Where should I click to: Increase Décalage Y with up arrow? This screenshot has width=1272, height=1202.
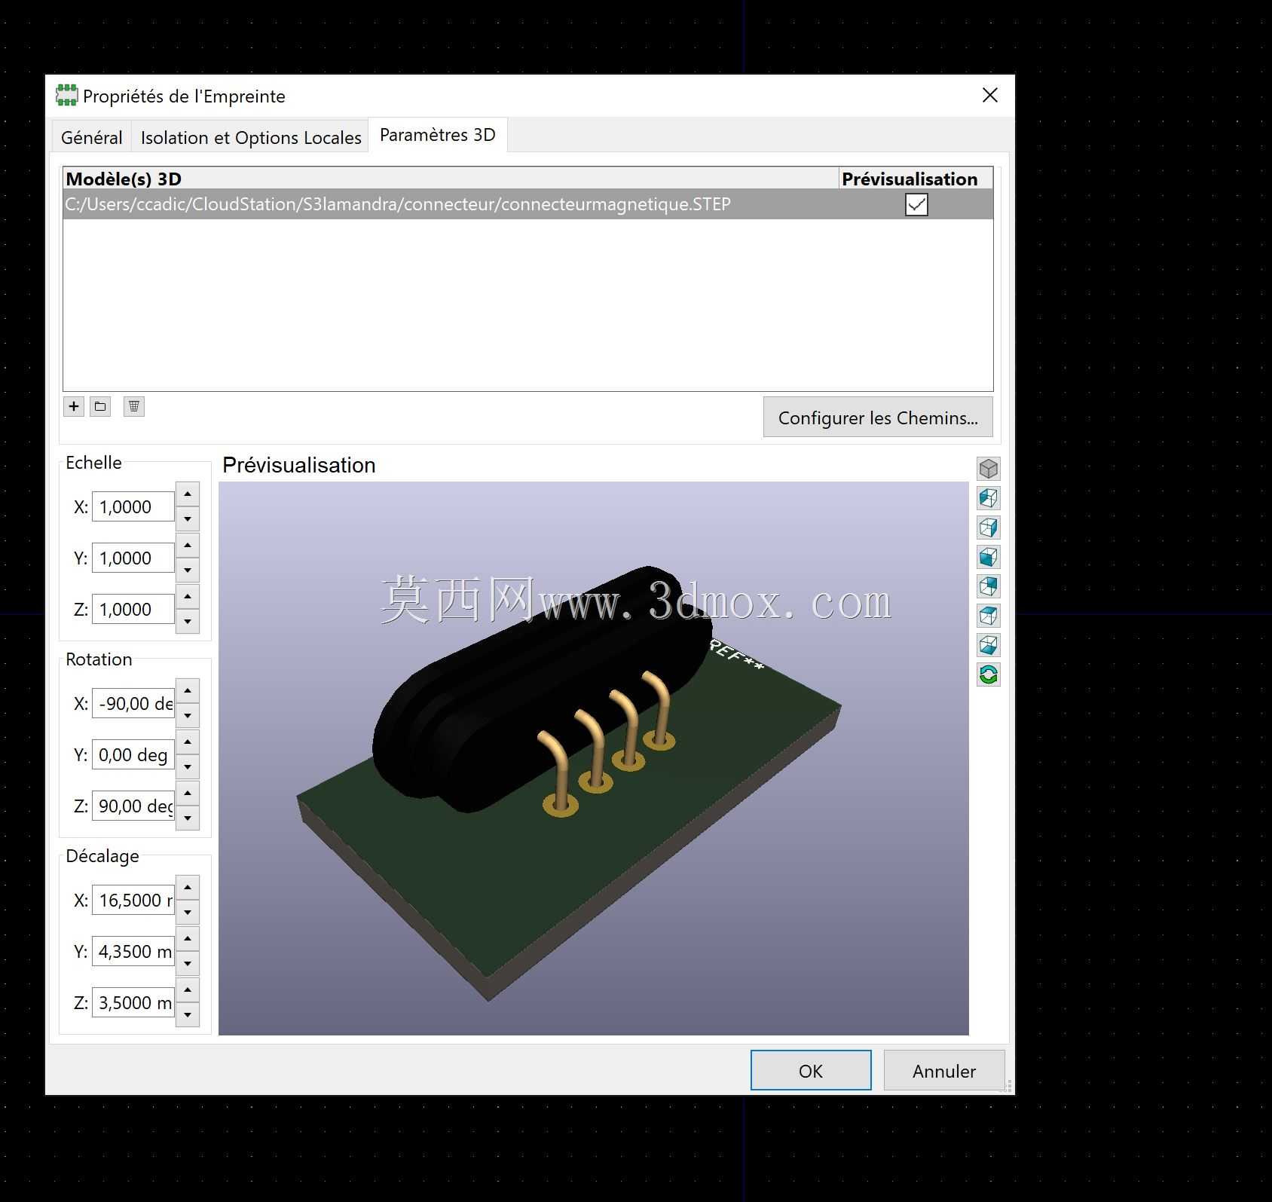tap(188, 939)
